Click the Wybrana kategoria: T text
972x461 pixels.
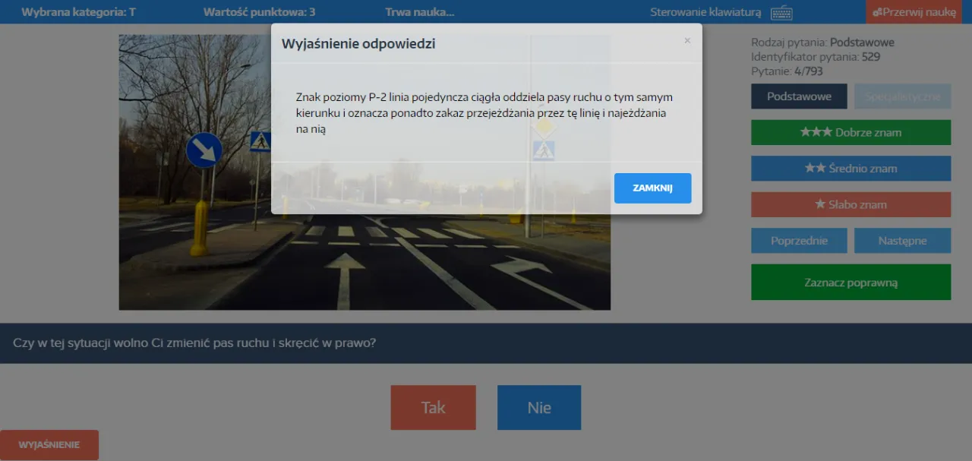78,12
